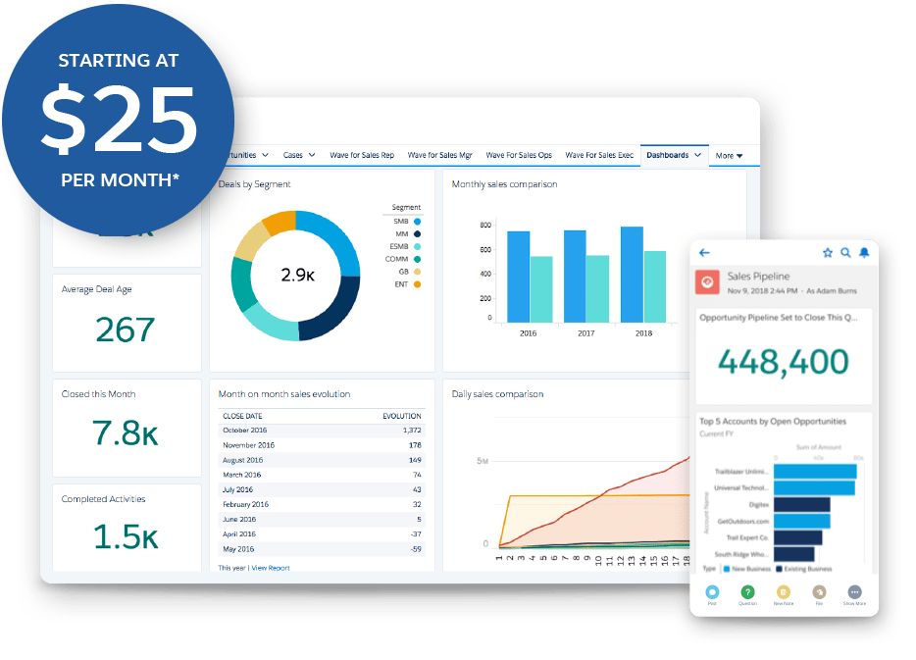
Task: Switch to Wave For Sales Exec tab
Action: point(599,155)
